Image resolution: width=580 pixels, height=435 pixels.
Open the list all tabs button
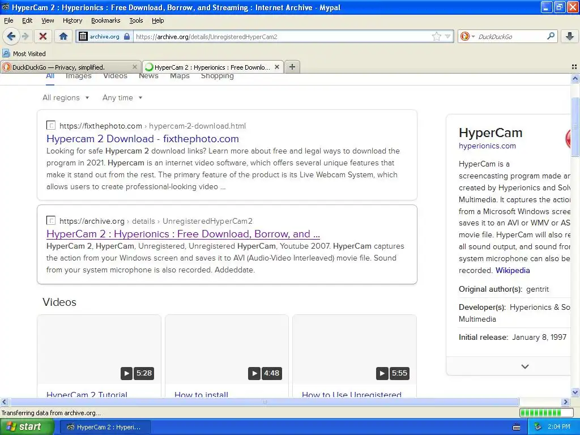(574, 67)
